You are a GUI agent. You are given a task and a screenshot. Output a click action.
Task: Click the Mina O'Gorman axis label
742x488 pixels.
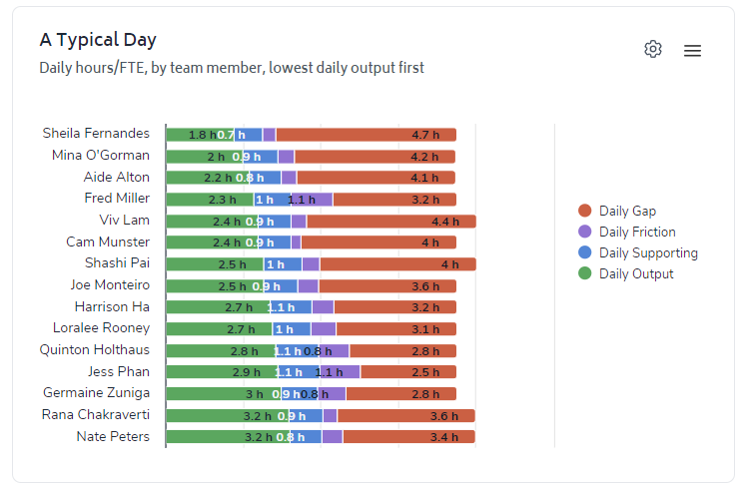[x=101, y=155]
